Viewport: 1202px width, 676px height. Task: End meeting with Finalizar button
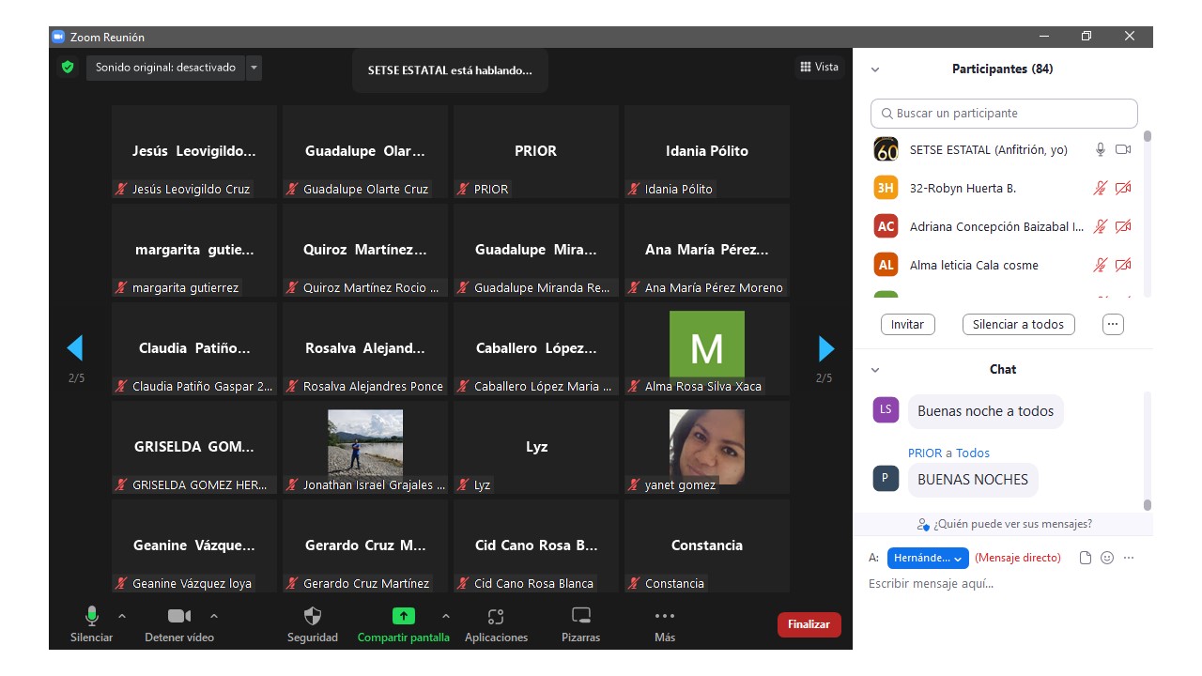tap(809, 624)
